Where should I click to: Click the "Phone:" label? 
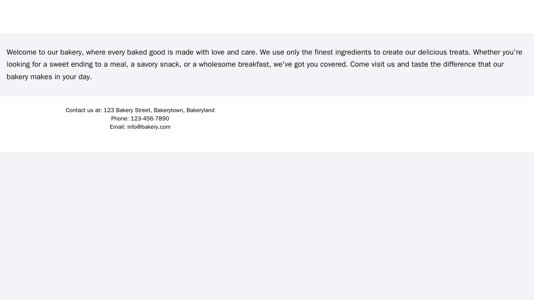120,118
